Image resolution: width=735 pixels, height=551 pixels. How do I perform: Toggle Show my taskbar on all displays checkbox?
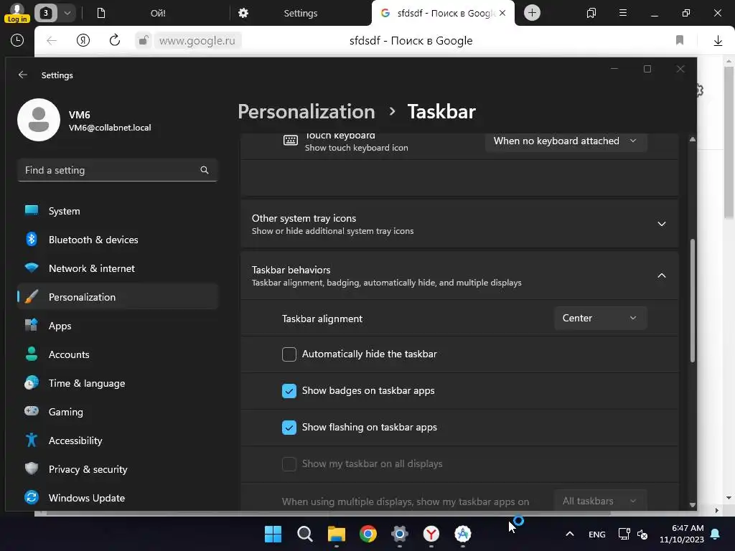coord(289,464)
